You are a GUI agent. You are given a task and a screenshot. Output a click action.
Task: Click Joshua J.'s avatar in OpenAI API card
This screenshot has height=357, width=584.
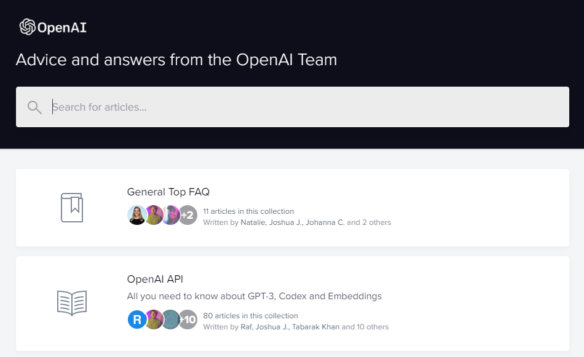pos(154,320)
